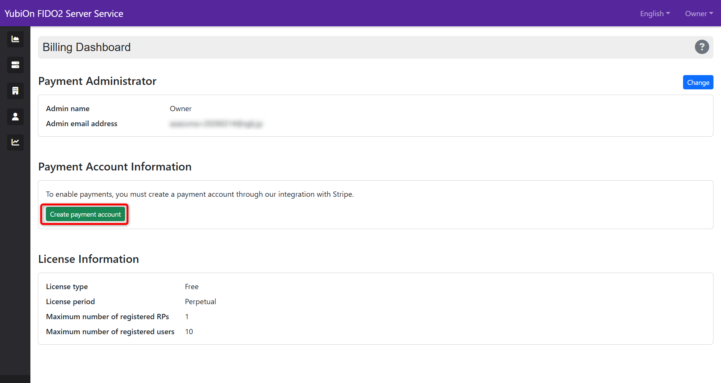721x383 pixels.
Task: Expand the English language dropdown
Action: pos(655,13)
